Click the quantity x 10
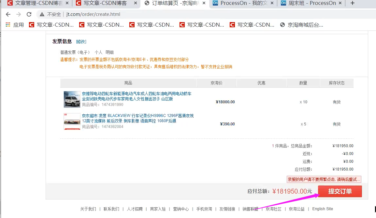The width and height of the screenshot is (376, 218). coord(303,102)
